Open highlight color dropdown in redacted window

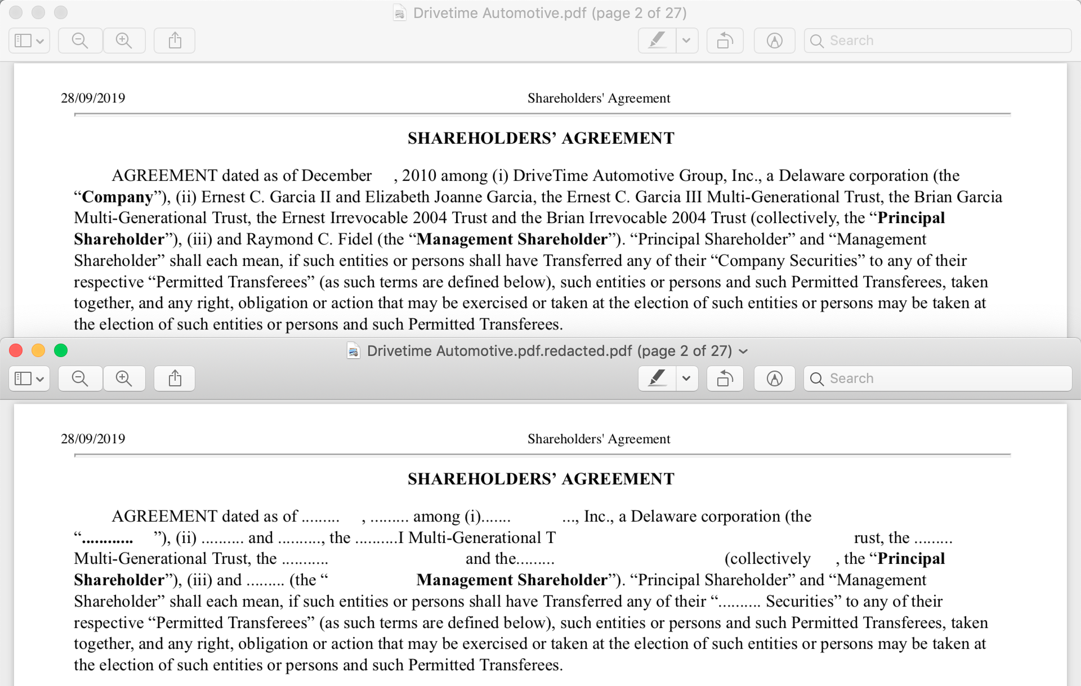(x=686, y=378)
